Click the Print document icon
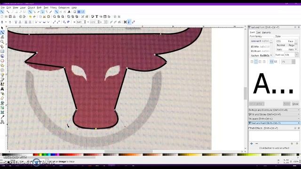The image size is (301, 169). pos(14,17)
